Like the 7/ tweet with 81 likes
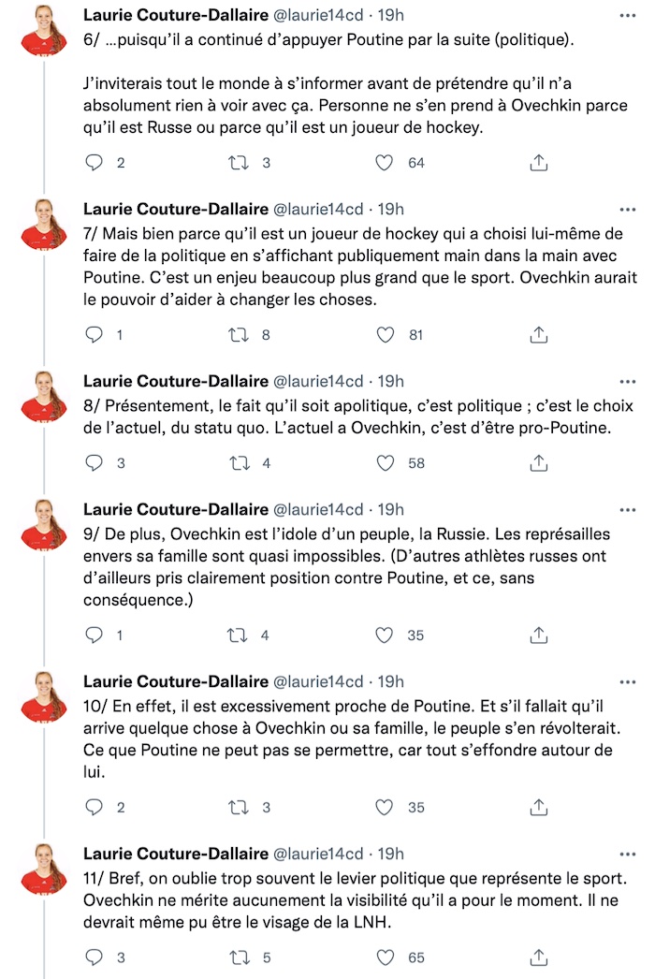Screen dimensions: 655x979 click(386, 335)
